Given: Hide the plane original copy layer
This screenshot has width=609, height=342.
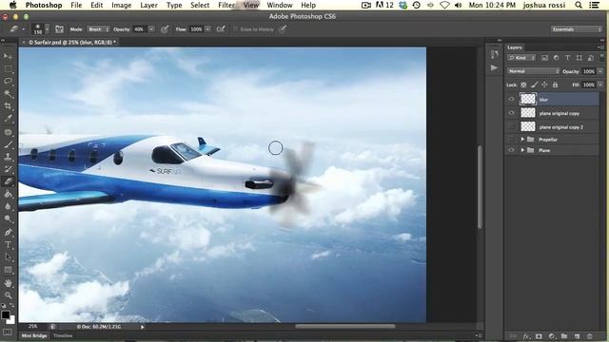Looking at the screenshot, I should click(x=511, y=113).
